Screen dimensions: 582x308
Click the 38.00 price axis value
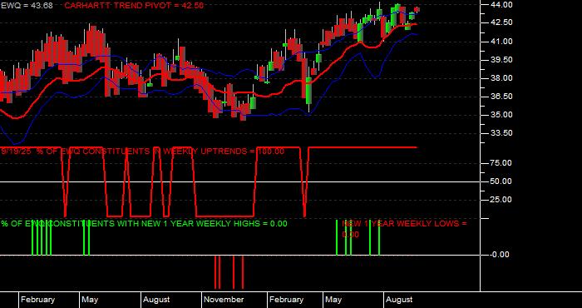(x=502, y=78)
